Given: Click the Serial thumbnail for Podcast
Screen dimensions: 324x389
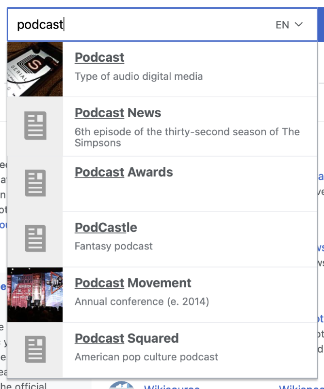Looking at the screenshot, I should pyautogui.click(x=35, y=69).
